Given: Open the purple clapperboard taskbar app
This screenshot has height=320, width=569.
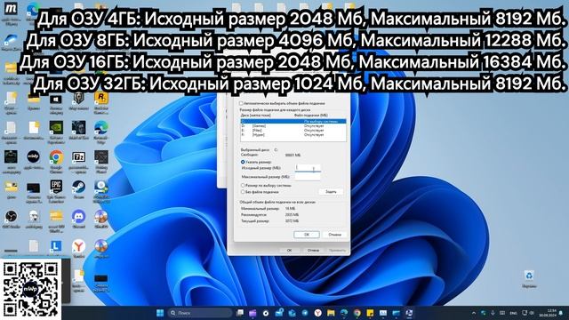Looking at the screenshot, I should [252, 313].
